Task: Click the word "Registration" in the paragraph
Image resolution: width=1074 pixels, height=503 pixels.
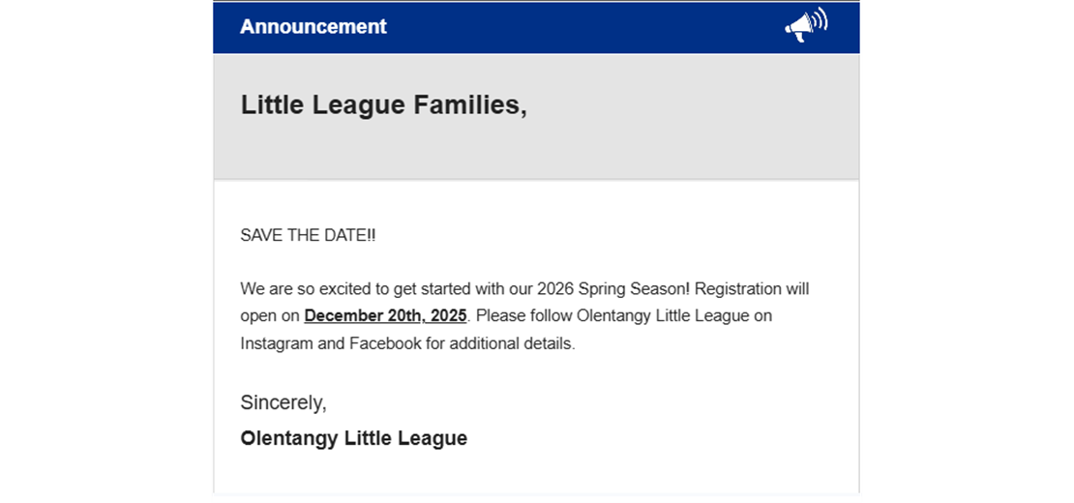Action: (x=738, y=288)
